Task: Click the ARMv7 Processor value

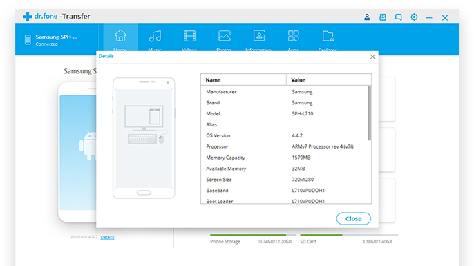Action: pos(323,146)
